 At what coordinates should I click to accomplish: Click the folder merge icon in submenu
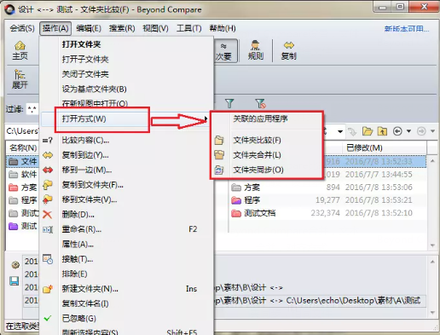tap(219, 155)
